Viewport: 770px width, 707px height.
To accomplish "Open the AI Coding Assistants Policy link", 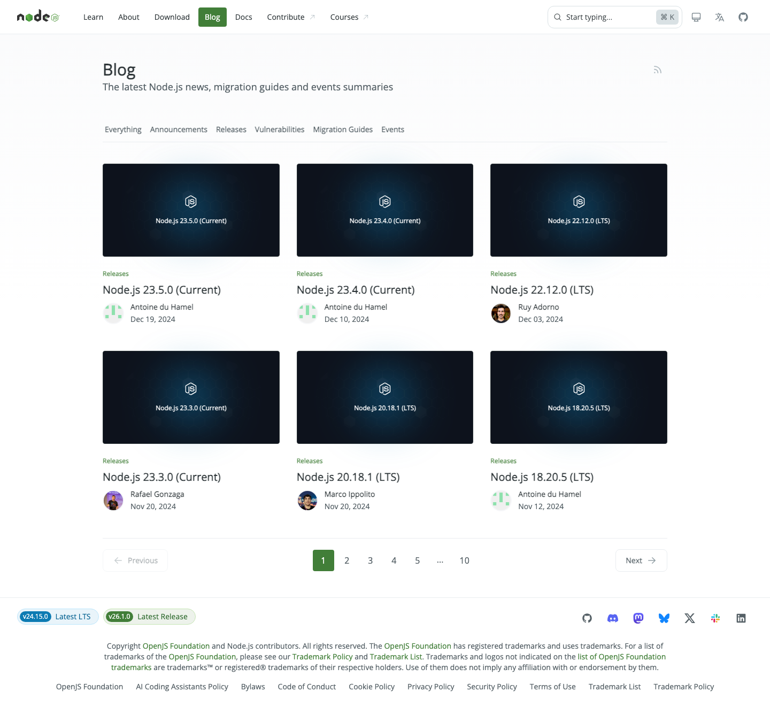I will [x=182, y=687].
